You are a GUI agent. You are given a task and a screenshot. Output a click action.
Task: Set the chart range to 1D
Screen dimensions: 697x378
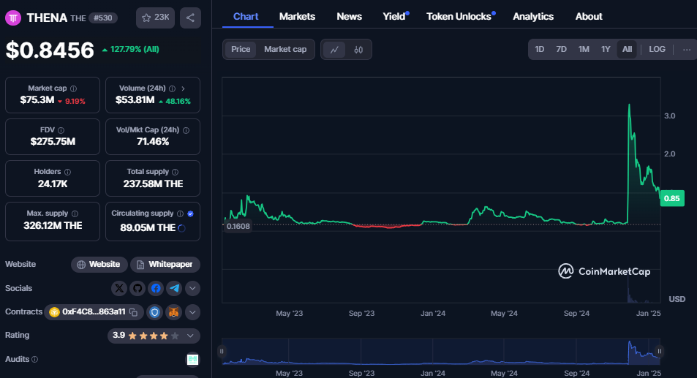(x=539, y=49)
